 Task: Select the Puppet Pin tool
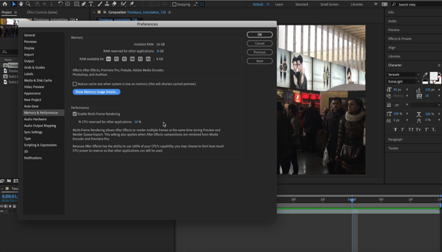point(132,4)
